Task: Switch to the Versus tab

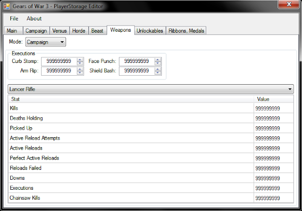Action: (x=59, y=31)
